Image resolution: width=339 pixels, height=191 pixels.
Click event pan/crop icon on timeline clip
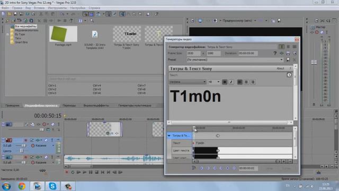117,133
